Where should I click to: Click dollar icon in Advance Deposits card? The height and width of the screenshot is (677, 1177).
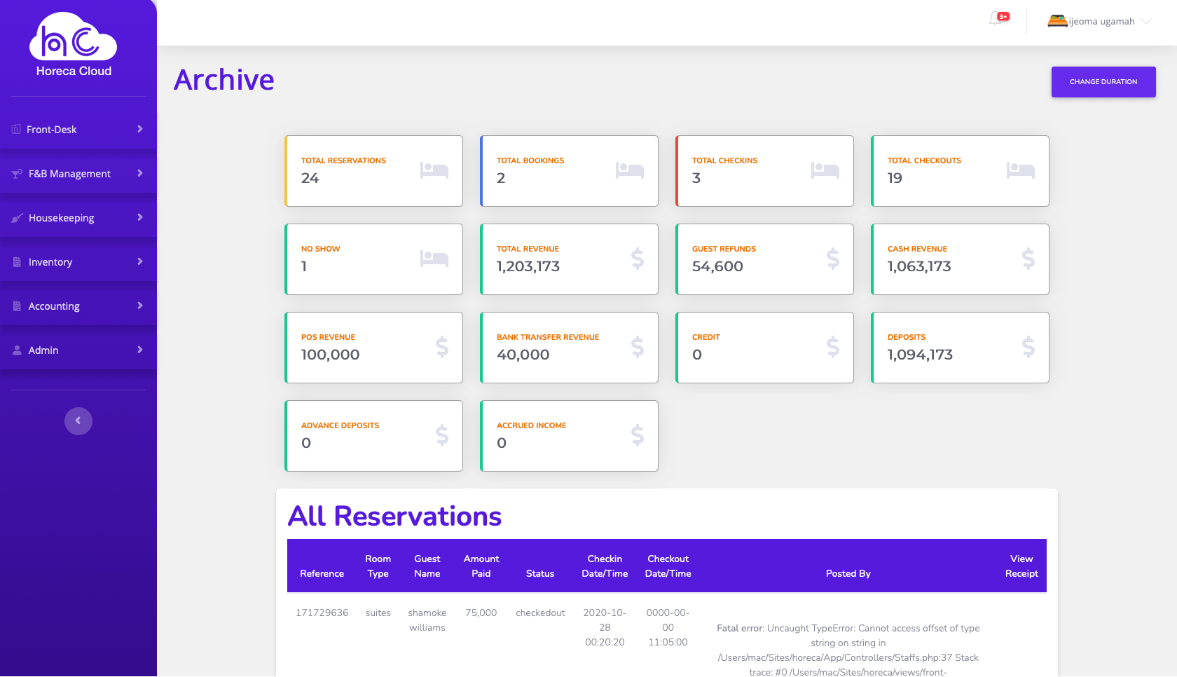[x=442, y=436]
